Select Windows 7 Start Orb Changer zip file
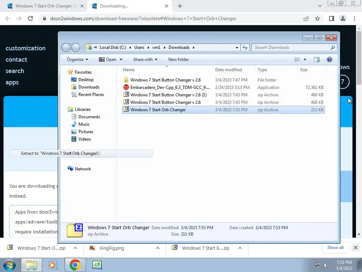Image resolution: width=362 pixels, height=272 pixels. coord(223,110)
